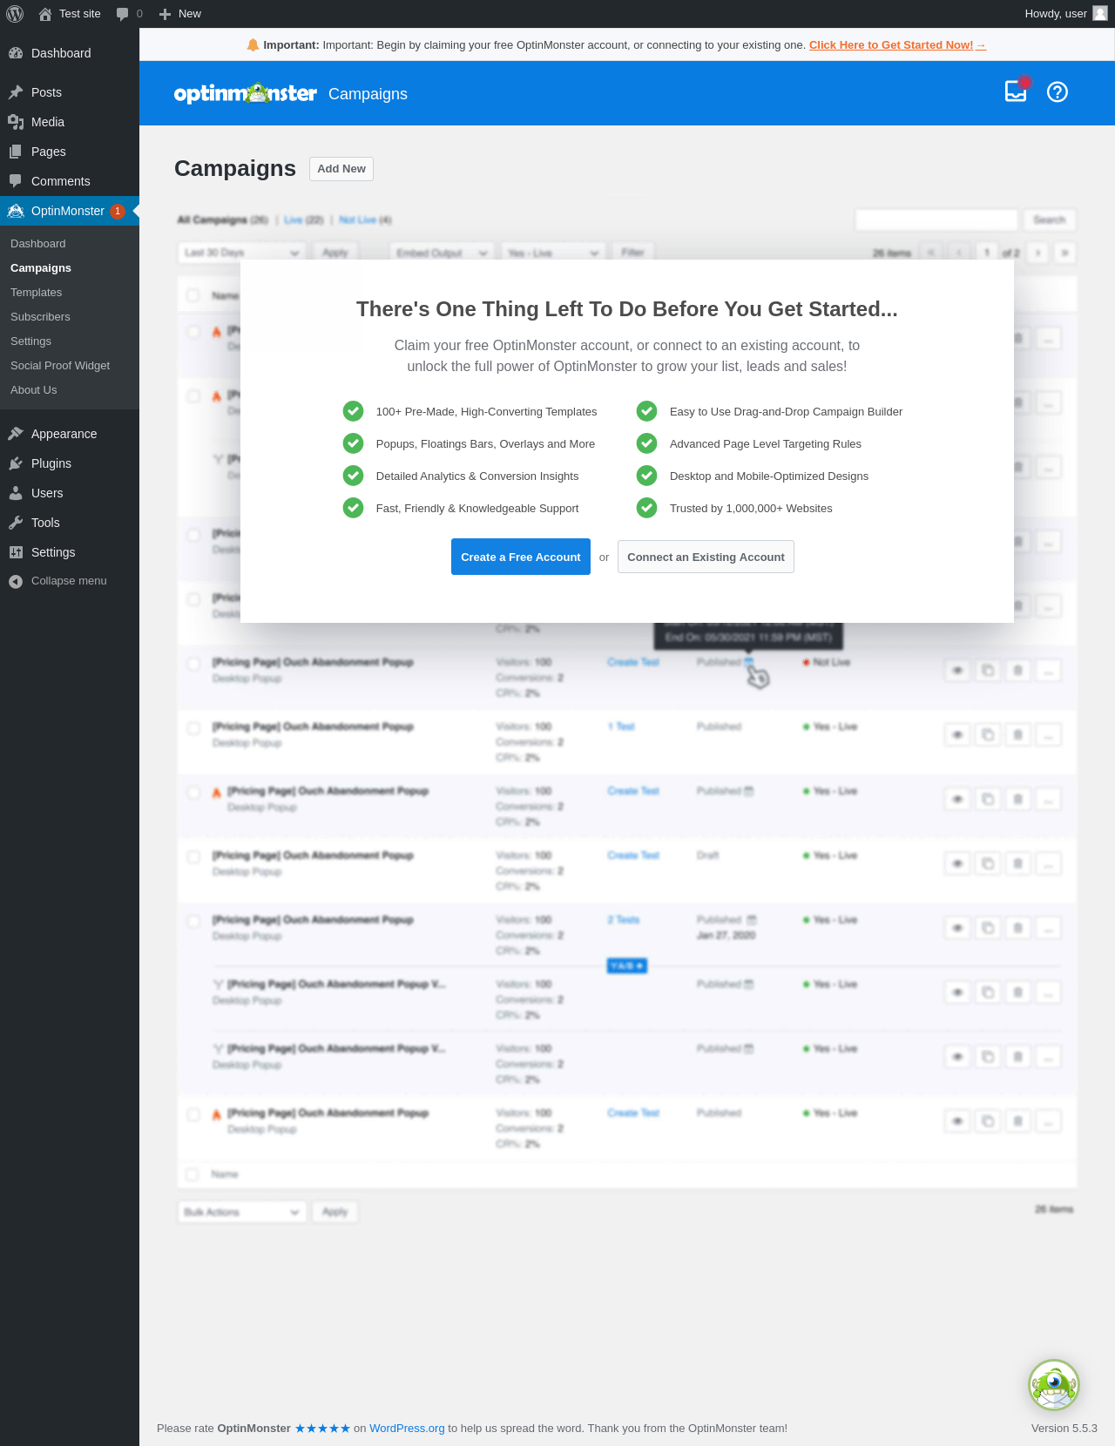This screenshot has width=1115, height=1446.
Task: Click the Plugins plug icon
Action: (16, 463)
